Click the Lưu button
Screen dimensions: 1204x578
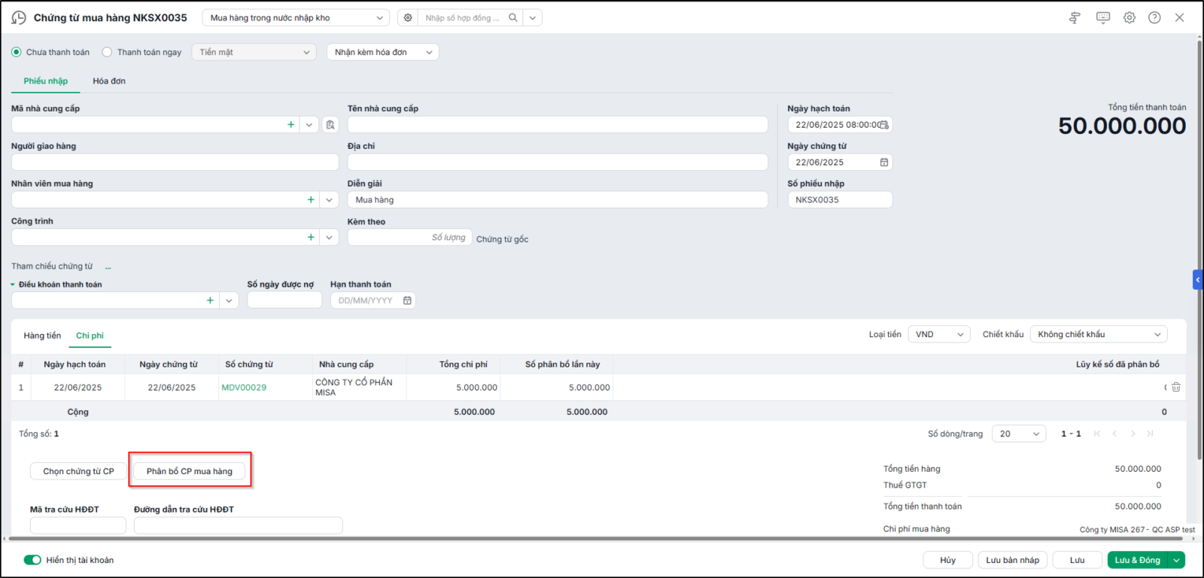(x=1077, y=560)
